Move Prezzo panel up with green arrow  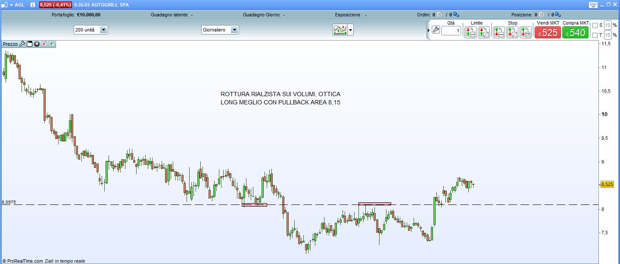[x=51, y=44]
